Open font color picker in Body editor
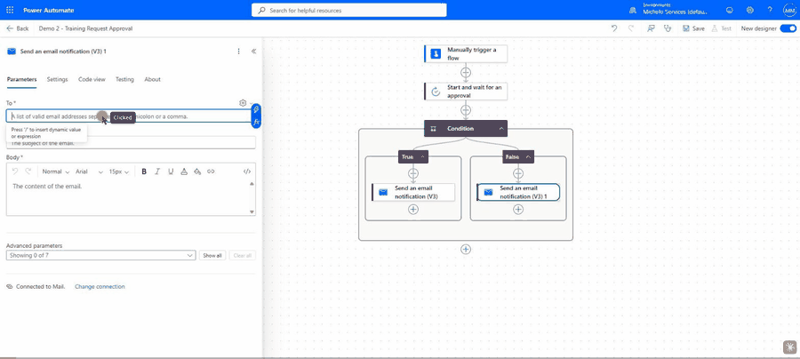Viewport: 800px width, 359px height. coord(184,172)
